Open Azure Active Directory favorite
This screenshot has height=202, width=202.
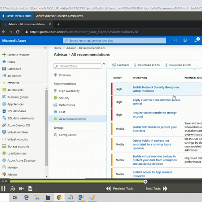click(19, 160)
